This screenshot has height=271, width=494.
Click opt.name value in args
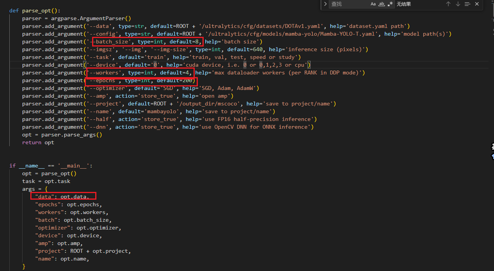[73, 259]
